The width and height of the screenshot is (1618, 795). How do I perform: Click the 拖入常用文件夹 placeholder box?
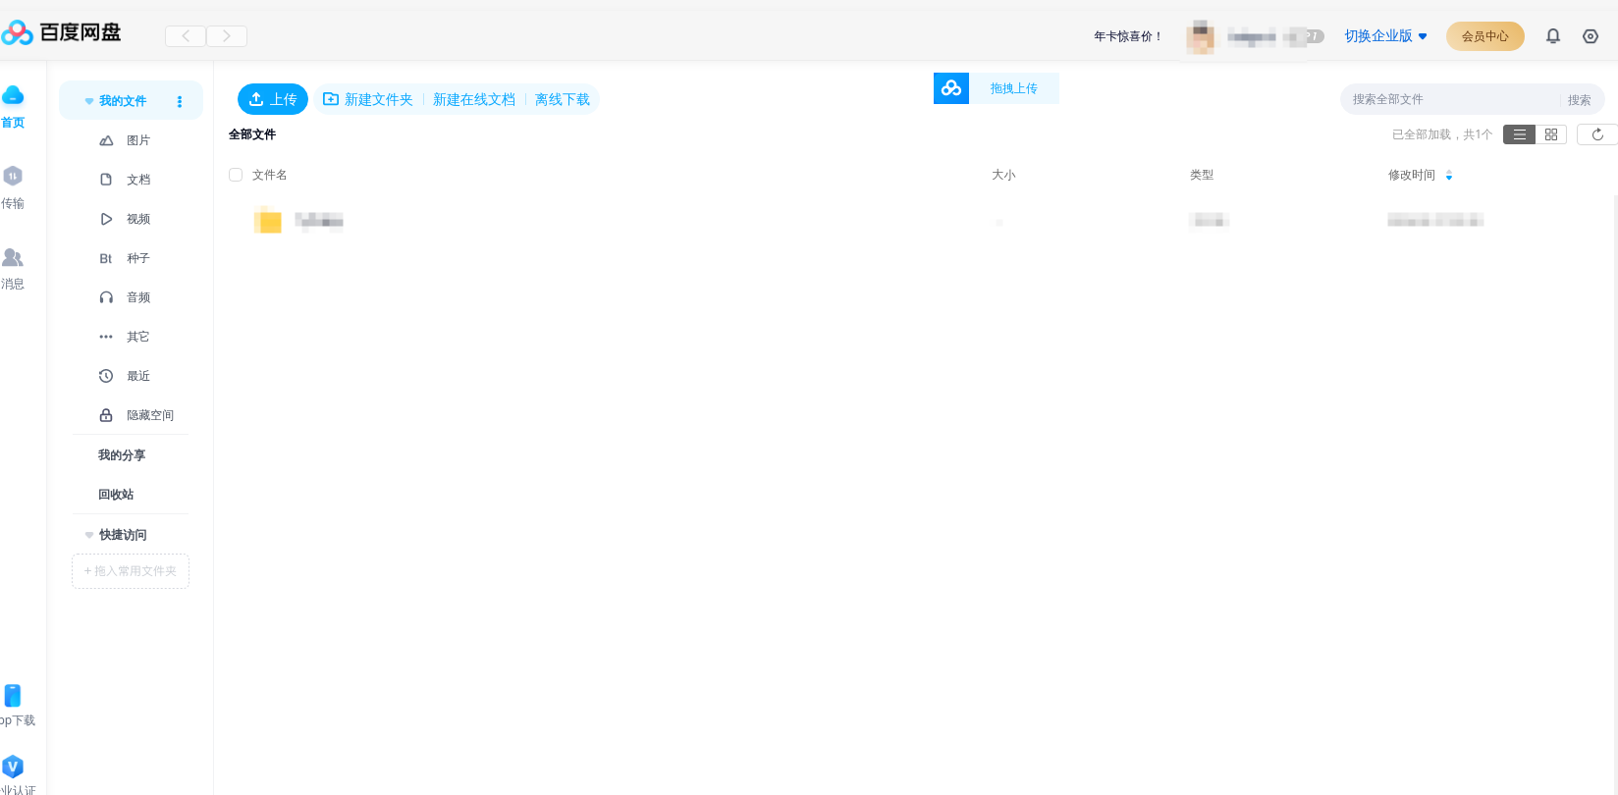pyautogui.click(x=131, y=571)
